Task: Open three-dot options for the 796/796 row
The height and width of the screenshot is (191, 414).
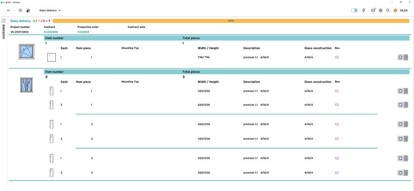Action: click(406, 57)
